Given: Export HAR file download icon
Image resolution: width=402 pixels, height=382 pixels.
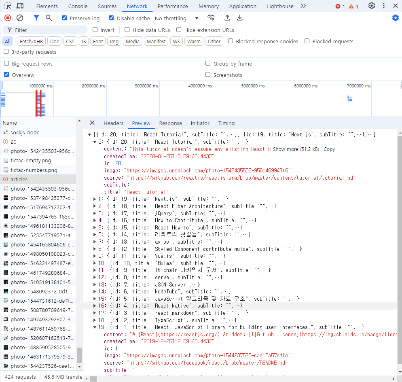Looking at the screenshot, I should pos(240,18).
